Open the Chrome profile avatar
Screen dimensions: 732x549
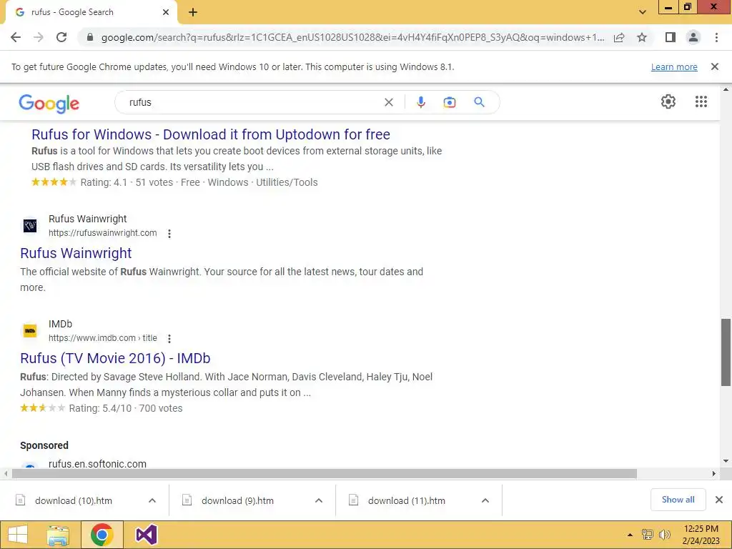[x=693, y=37]
